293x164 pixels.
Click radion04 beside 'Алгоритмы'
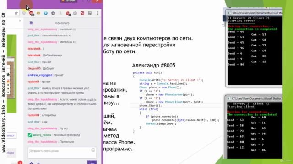point(33,115)
